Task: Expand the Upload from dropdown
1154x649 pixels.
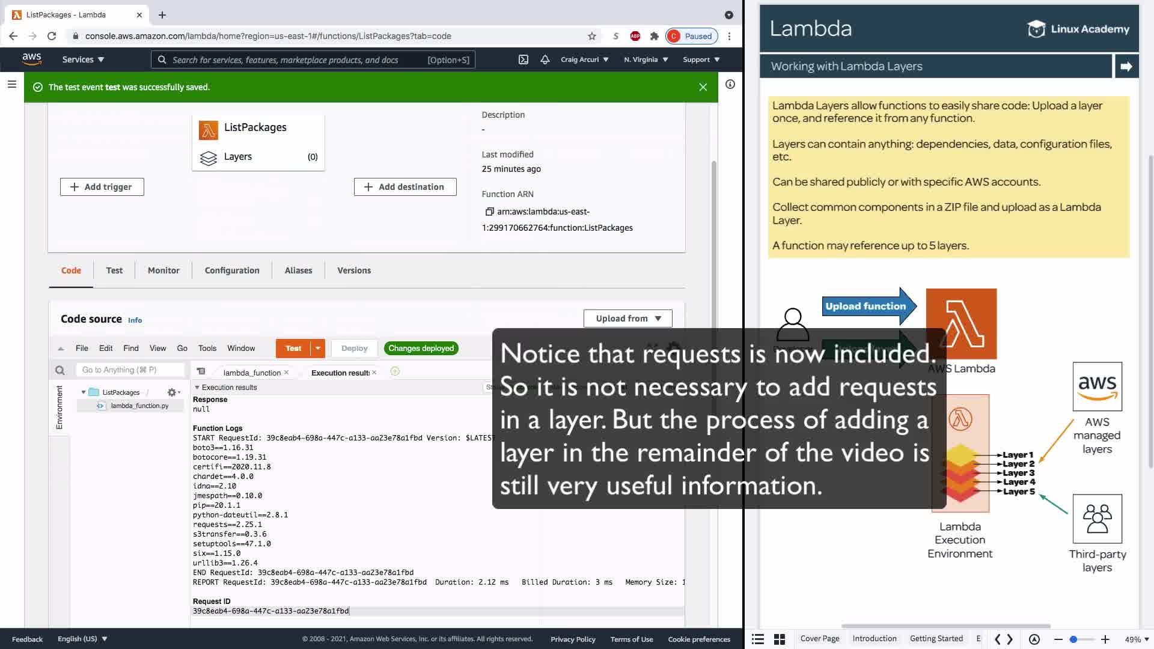Action: point(627,318)
